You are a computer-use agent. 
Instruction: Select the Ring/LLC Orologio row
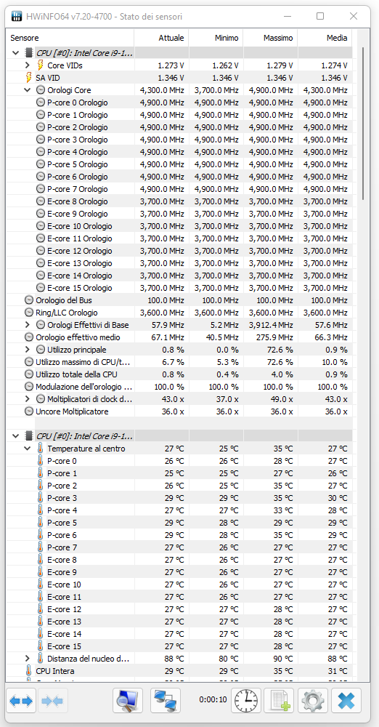coord(179,313)
